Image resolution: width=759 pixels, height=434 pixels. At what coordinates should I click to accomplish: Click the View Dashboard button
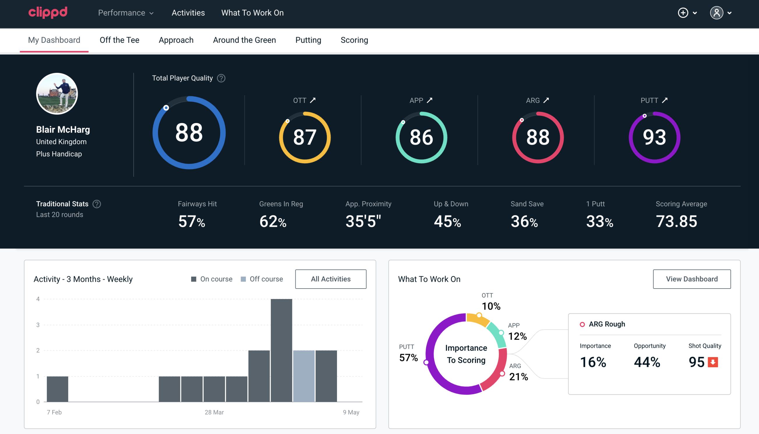[x=692, y=279]
